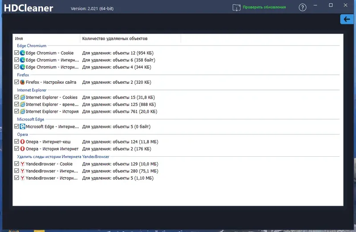Click the Opera icon for История Интернет
Image resolution: width=356 pixels, height=232 pixels.
point(22,149)
